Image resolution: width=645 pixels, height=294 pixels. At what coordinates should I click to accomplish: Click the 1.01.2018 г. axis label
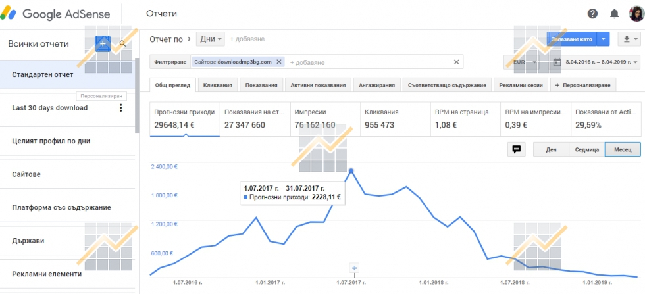pos(433,283)
